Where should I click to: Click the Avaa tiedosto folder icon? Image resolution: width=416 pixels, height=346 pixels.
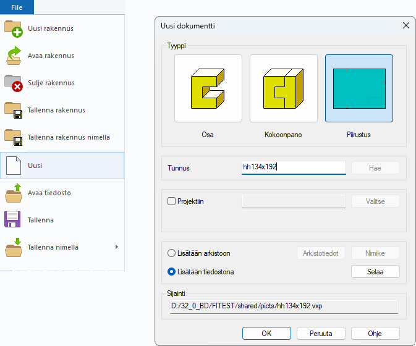coord(13,193)
